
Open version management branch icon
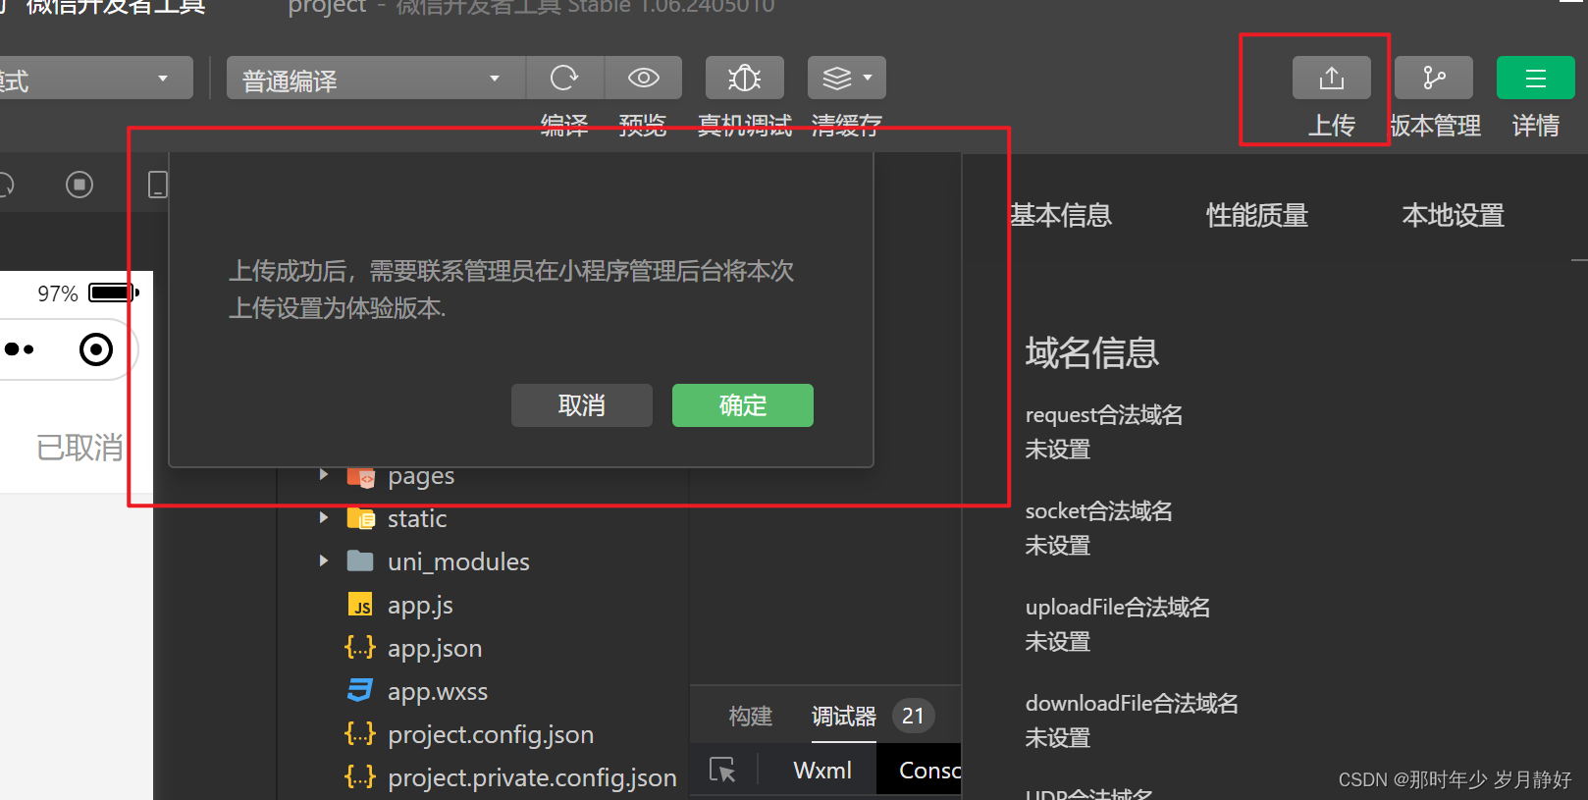click(1433, 78)
